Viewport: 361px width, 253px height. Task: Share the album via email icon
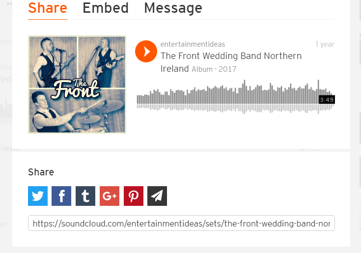[157, 196]
